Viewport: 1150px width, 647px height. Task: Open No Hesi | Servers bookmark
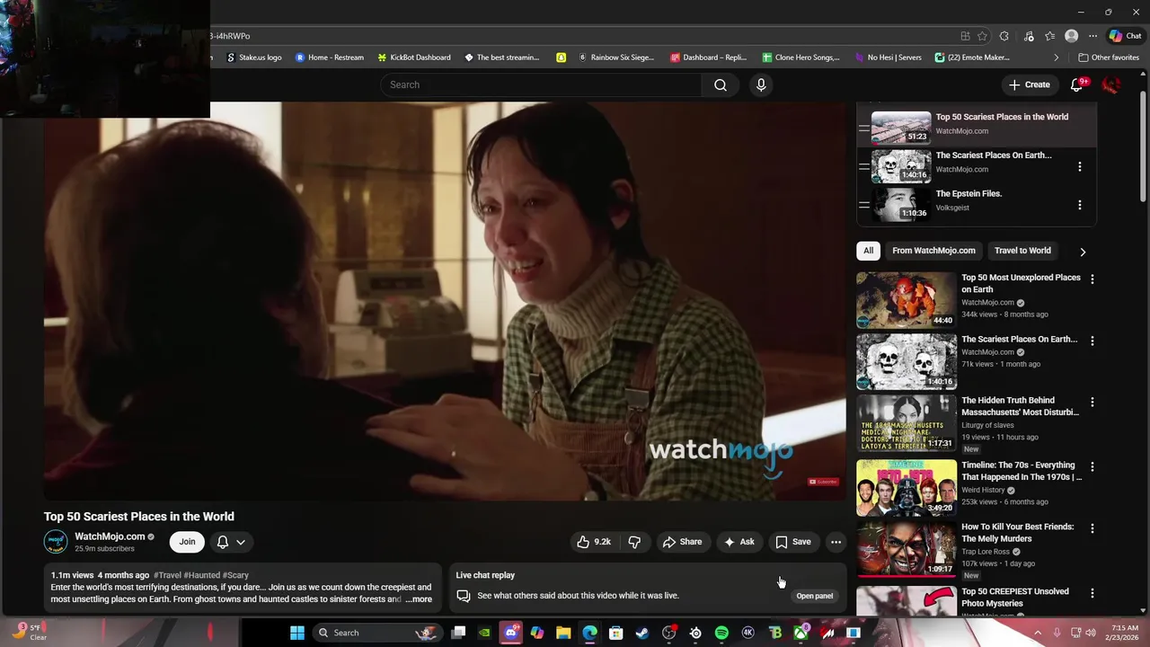click(x=887, y=58)
